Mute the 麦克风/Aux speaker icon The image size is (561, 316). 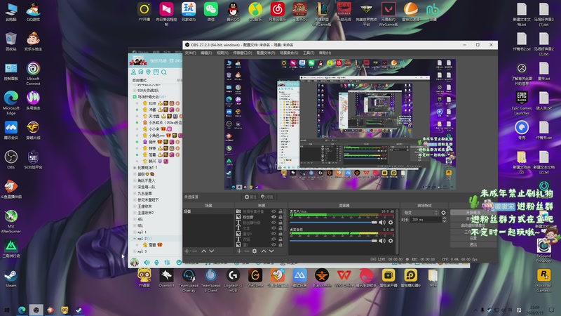[382, 223]
